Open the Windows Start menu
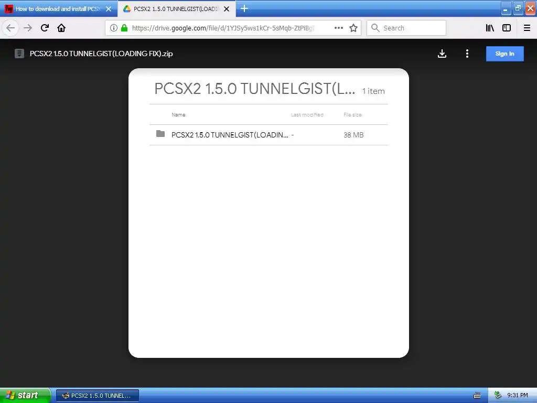Image resolution: width=537 pixels, height=403 pixels. click(25, 396)
